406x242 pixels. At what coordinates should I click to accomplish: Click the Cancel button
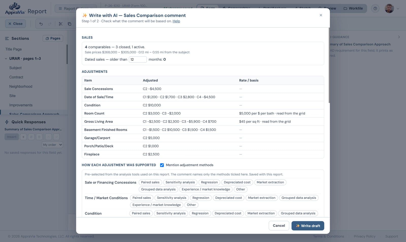tap(279, 226)
